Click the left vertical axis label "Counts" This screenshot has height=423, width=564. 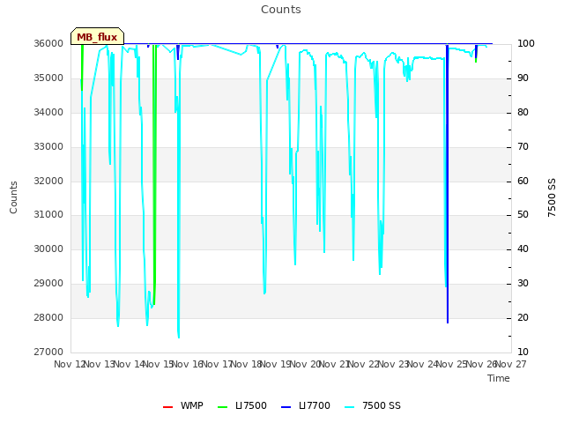[13, 197]
